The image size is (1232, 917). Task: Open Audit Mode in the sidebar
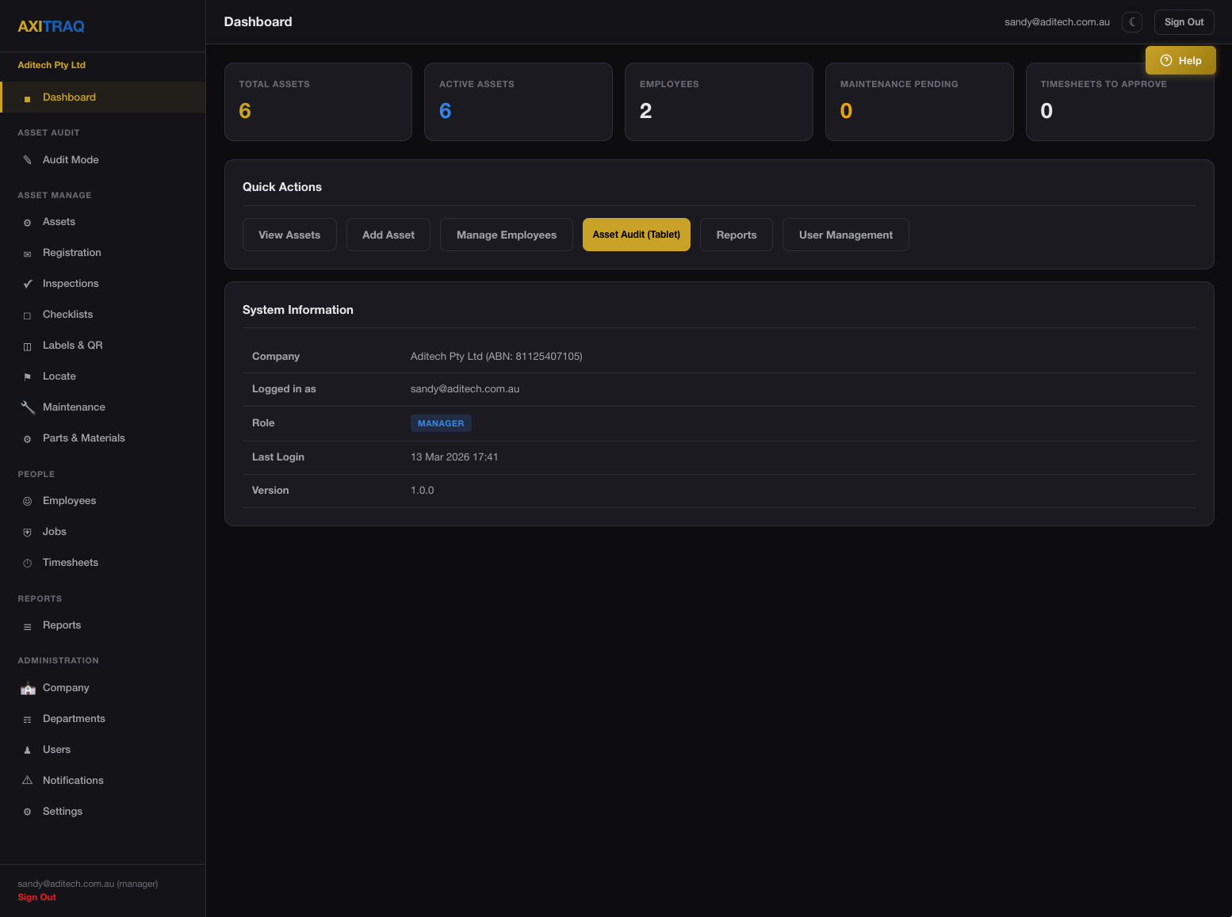(103, 159)
